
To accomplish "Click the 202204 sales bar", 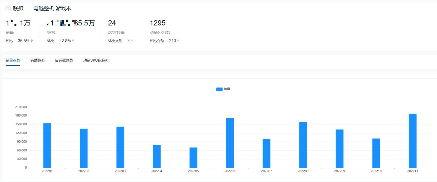I will (157, 156).
